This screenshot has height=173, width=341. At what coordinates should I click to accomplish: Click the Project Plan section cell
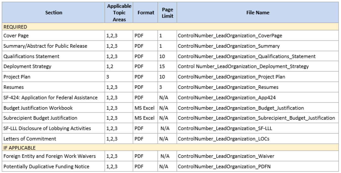tap(17, 77)
